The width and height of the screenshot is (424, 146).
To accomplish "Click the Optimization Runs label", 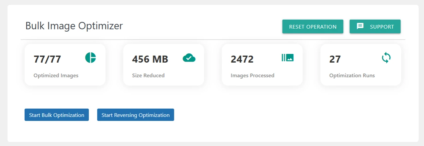I will pos(352,75).
